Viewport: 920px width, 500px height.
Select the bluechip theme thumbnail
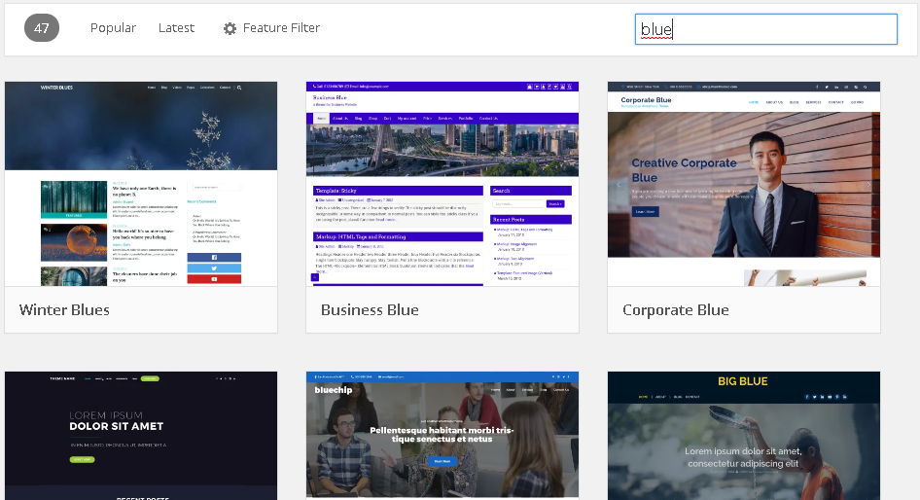442,436
